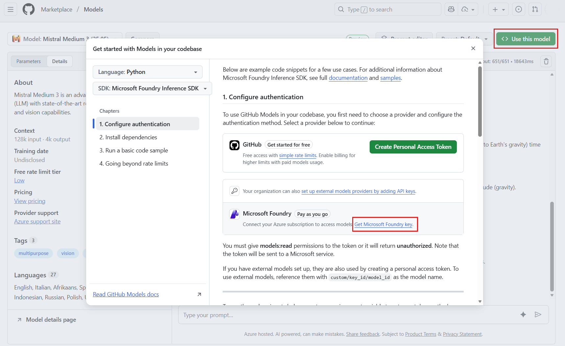Click Create Personal Access Token button

(413, 147)
